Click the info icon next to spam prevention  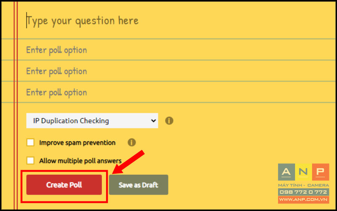pyautogui.click(x=131, y=142)
